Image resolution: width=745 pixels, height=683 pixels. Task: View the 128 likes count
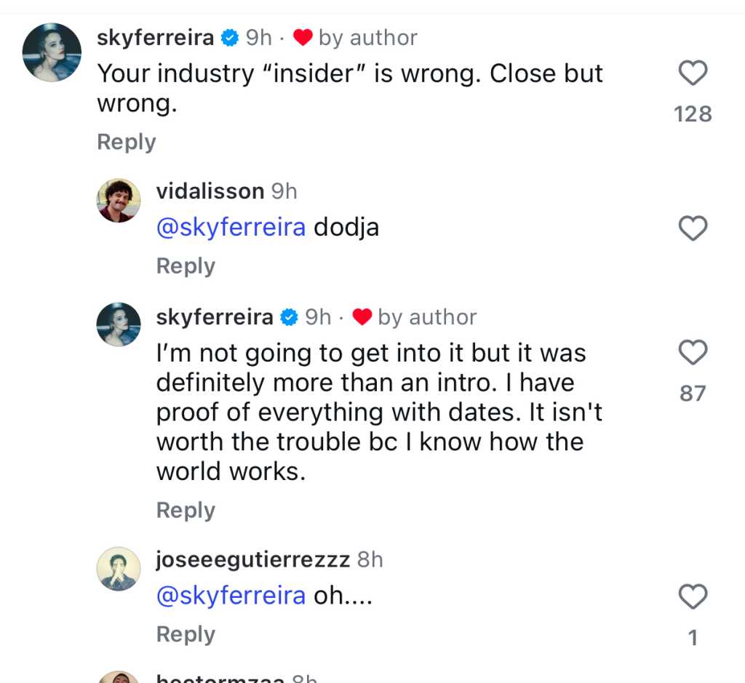click(x=693, y=114)
